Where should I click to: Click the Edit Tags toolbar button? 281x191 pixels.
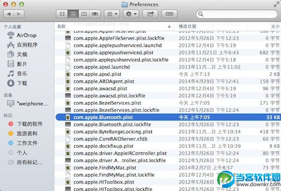pyautogui.click(x=170, y=14)
